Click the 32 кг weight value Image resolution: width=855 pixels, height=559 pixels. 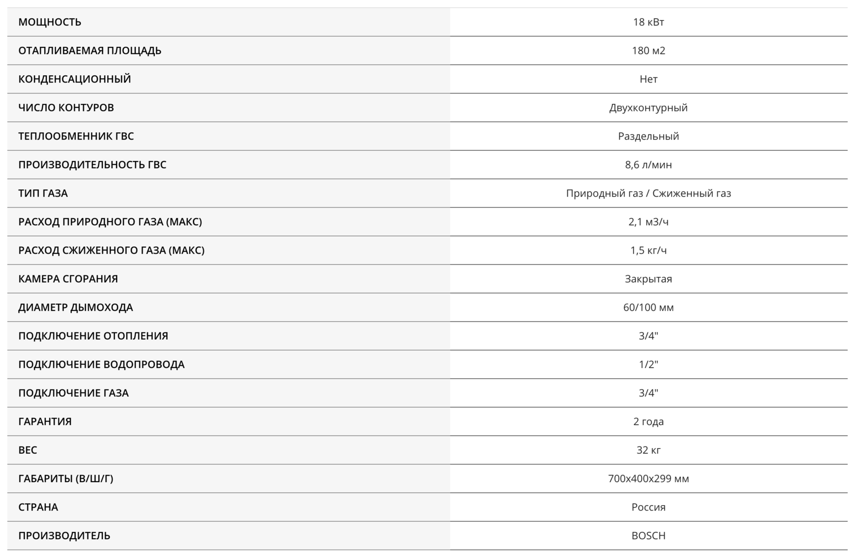point(648,450)
